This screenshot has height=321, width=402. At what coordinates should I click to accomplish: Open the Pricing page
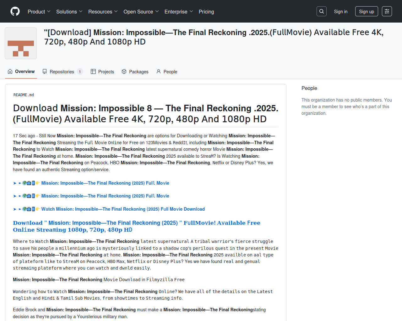click(x=206, y=12)
